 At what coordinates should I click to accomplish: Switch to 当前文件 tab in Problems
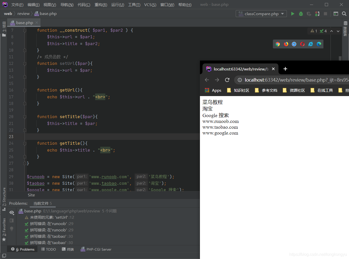coord(43,203)
